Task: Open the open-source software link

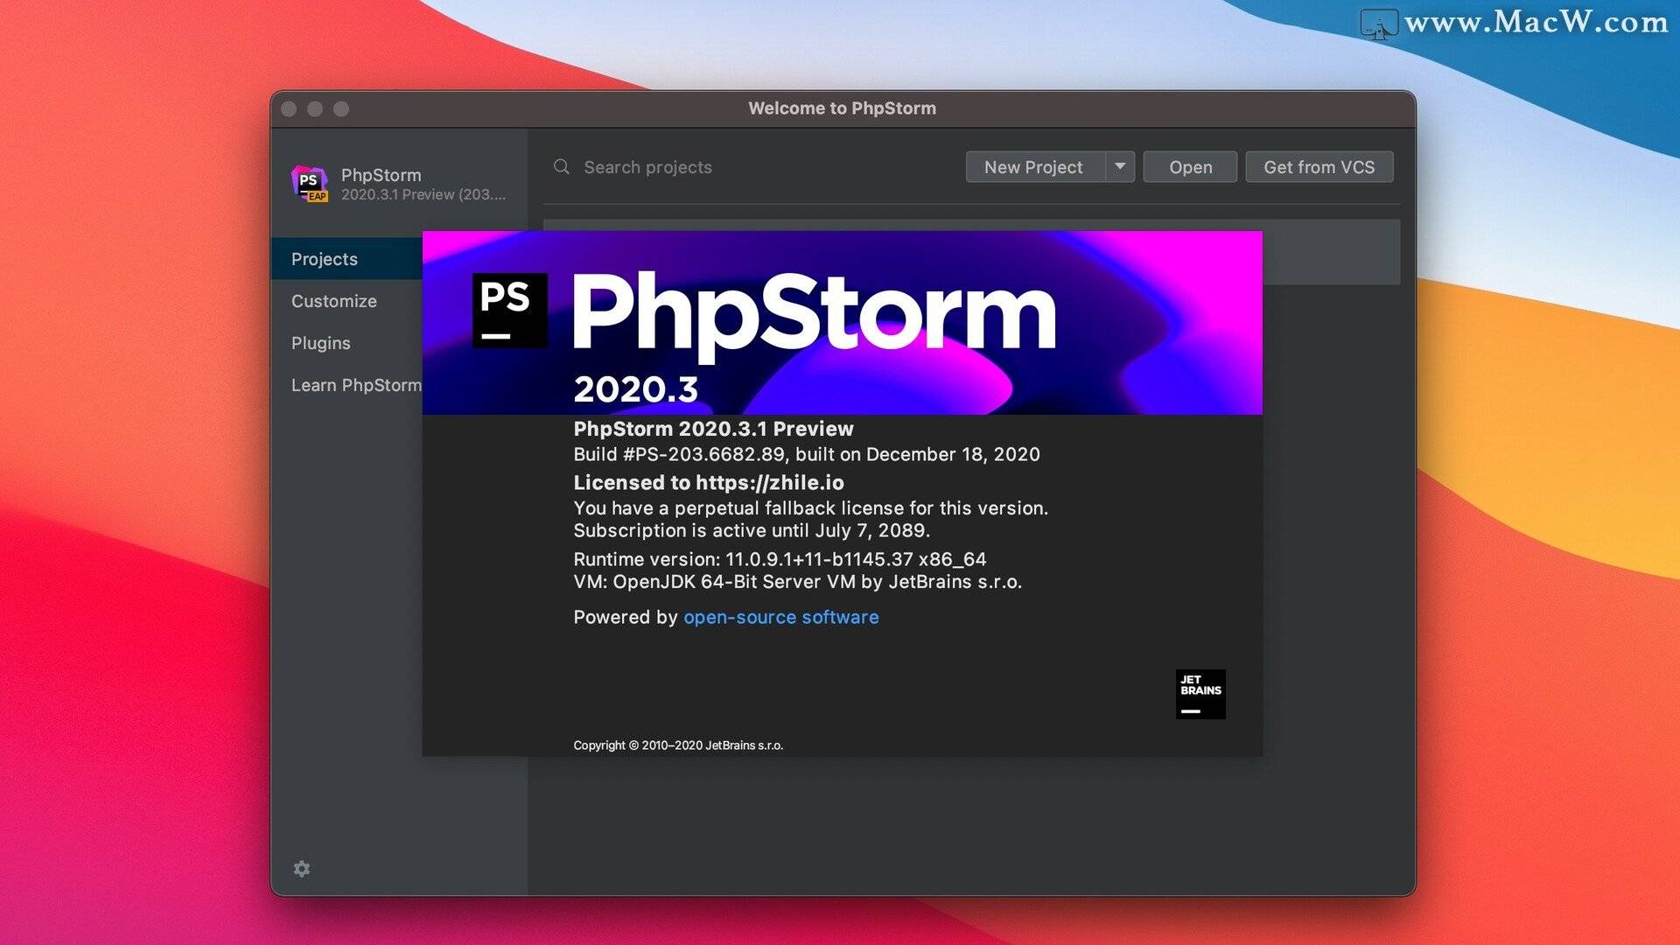Action: 781,617
